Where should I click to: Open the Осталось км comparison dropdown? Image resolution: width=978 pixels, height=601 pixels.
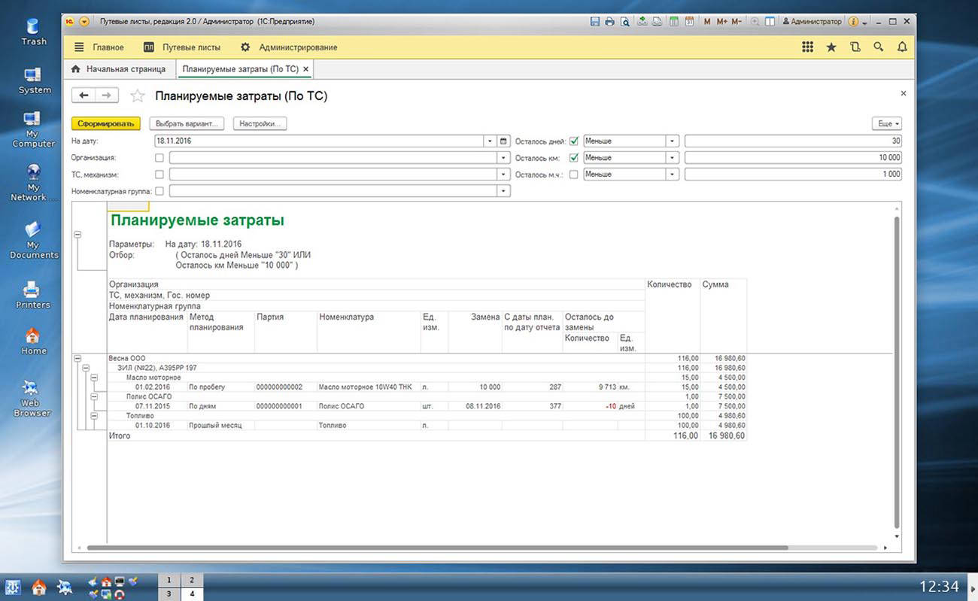[x=672, y=158]
